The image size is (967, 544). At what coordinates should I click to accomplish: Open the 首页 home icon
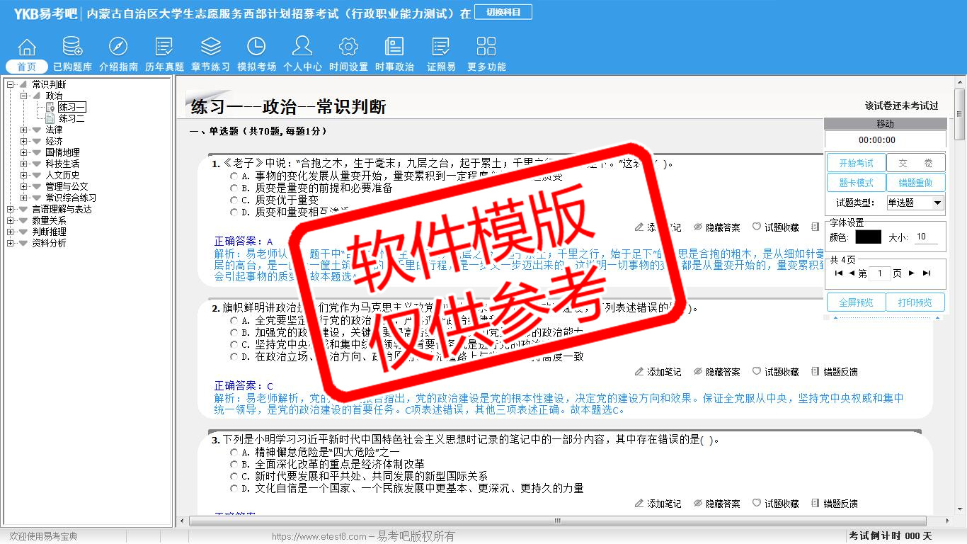[x=27, y=47]
